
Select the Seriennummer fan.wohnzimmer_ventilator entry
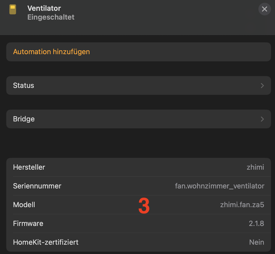(x=139, y=186)
